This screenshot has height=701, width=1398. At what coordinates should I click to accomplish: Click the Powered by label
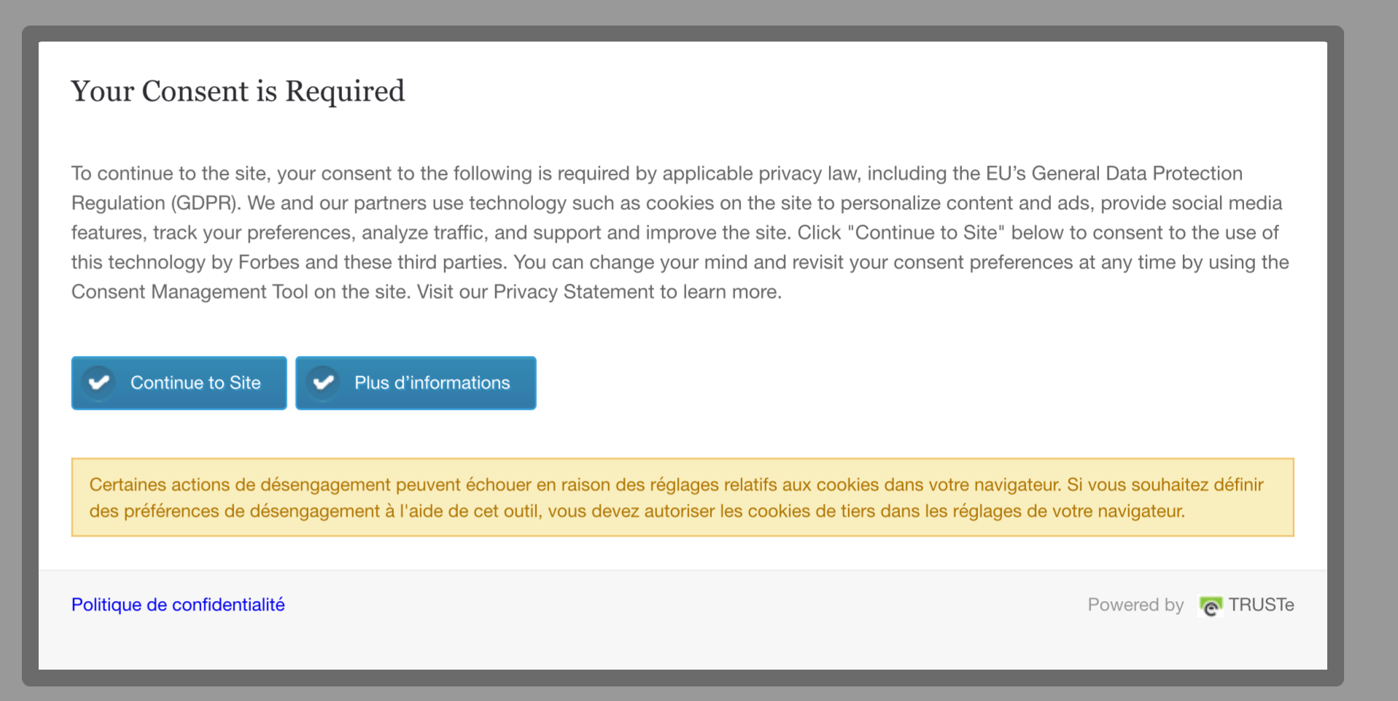(1135, 605)
